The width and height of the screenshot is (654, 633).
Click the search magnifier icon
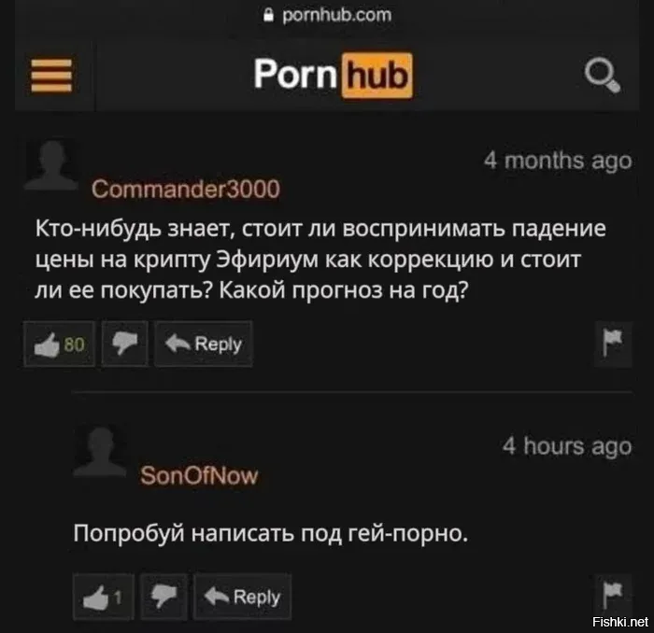(602, 76)
